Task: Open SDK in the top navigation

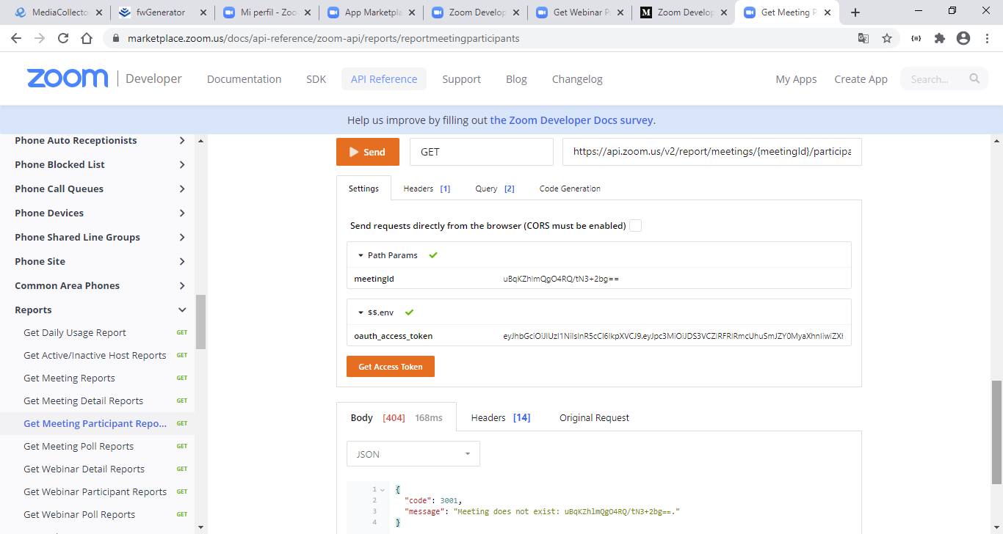Action: 316,78
